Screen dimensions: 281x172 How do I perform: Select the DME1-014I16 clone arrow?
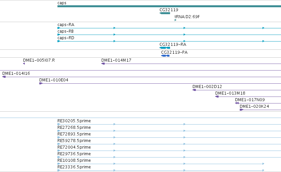(4, 77)
